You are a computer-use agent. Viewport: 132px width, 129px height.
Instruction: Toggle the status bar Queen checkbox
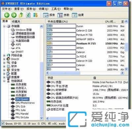(x=3, y=123)
